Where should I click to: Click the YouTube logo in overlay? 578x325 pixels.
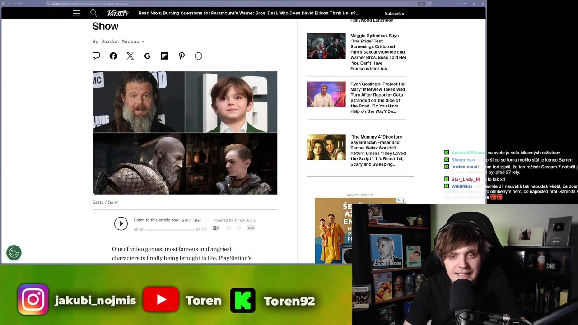pyautogui.click(x=161, y=300)
